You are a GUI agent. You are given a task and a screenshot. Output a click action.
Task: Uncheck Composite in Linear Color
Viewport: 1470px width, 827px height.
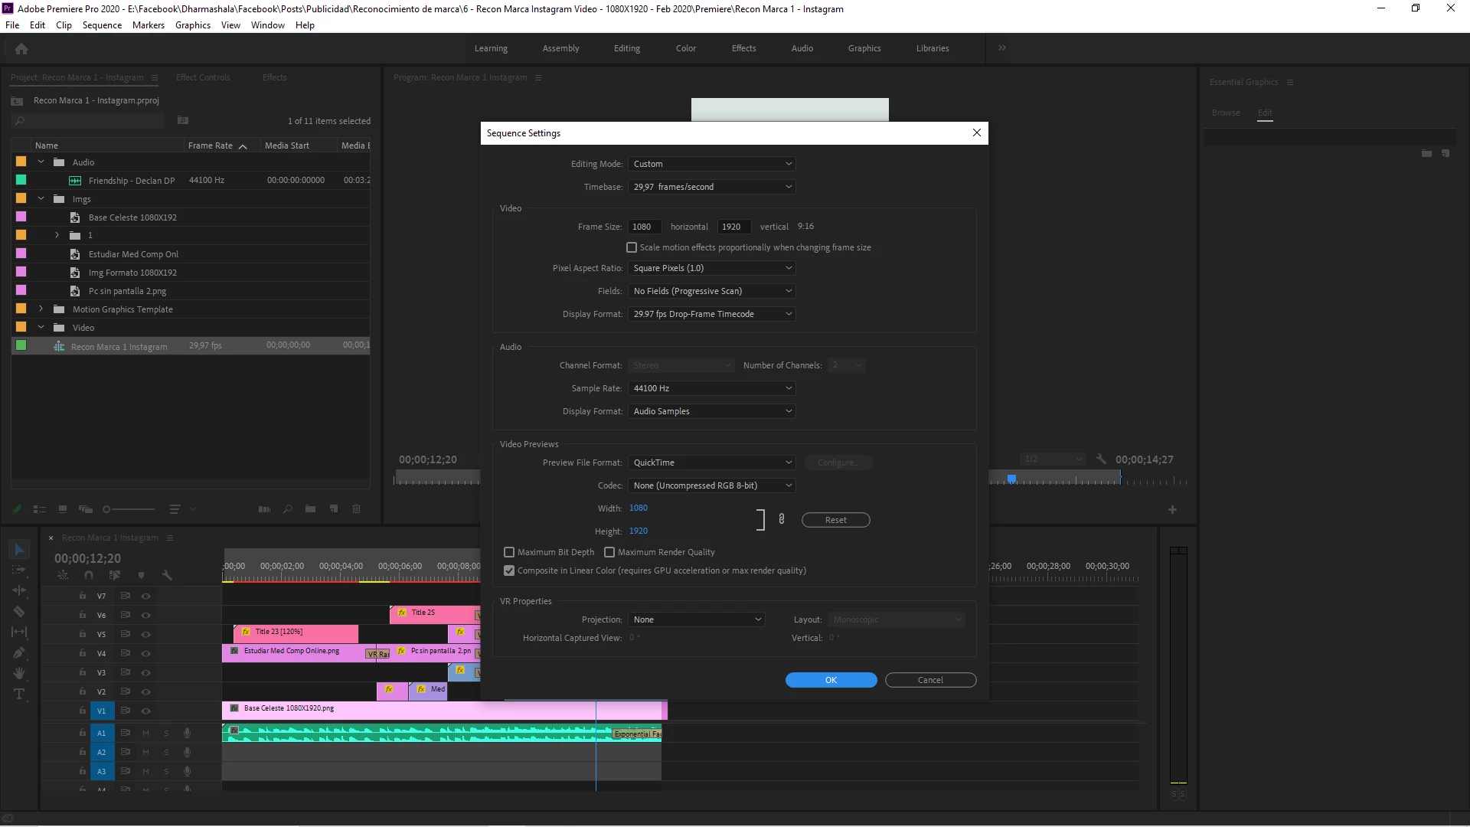coord(509,570)
